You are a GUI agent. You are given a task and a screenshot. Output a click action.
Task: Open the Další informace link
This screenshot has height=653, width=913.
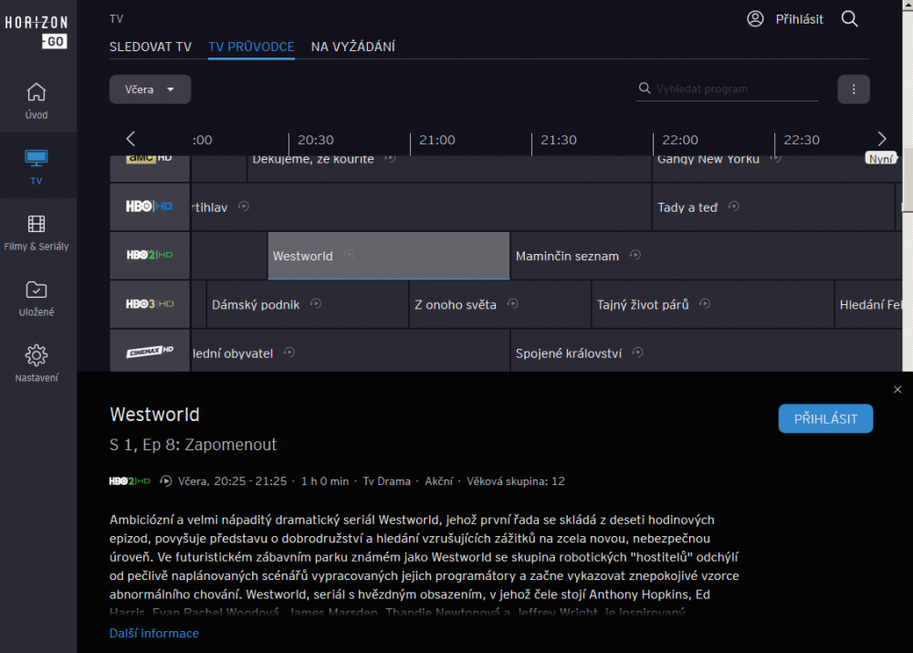click(154, 633)
